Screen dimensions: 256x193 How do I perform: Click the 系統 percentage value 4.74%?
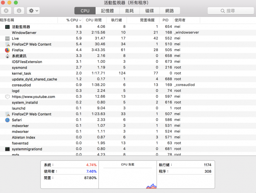pyautogui.click(x=91, y=165)
